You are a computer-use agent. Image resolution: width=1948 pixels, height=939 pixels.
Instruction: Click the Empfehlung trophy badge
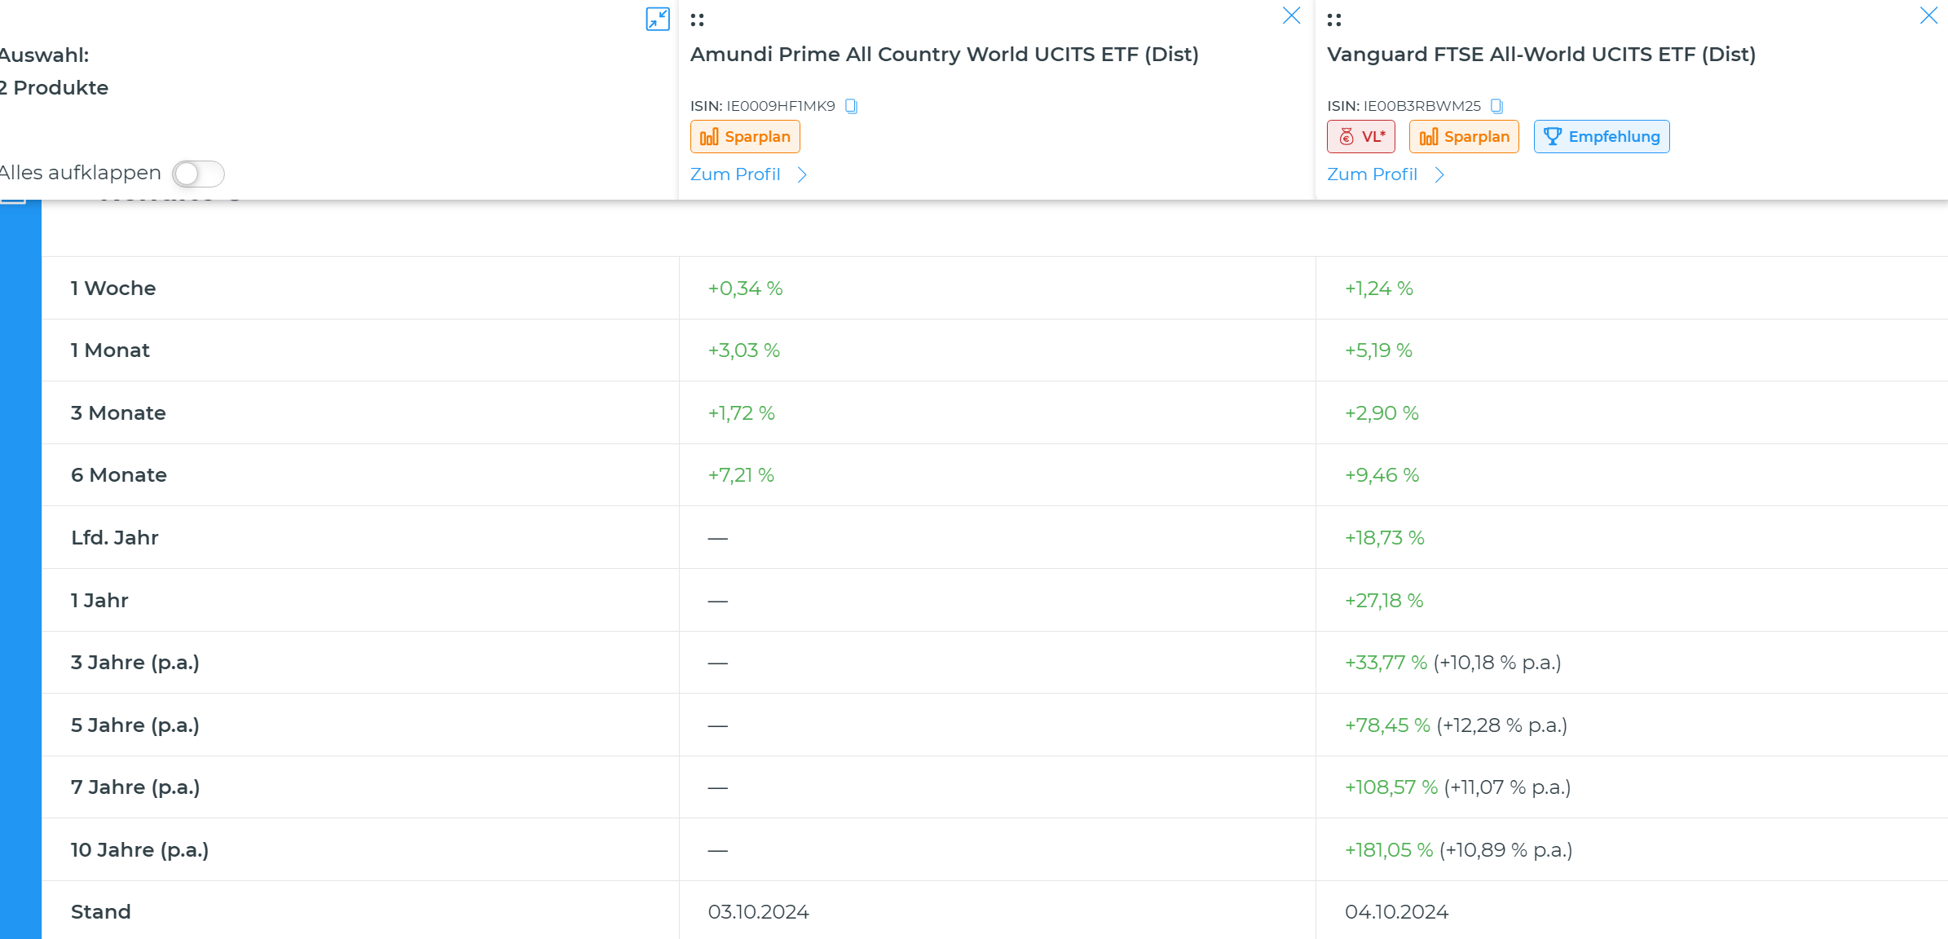1601,137
